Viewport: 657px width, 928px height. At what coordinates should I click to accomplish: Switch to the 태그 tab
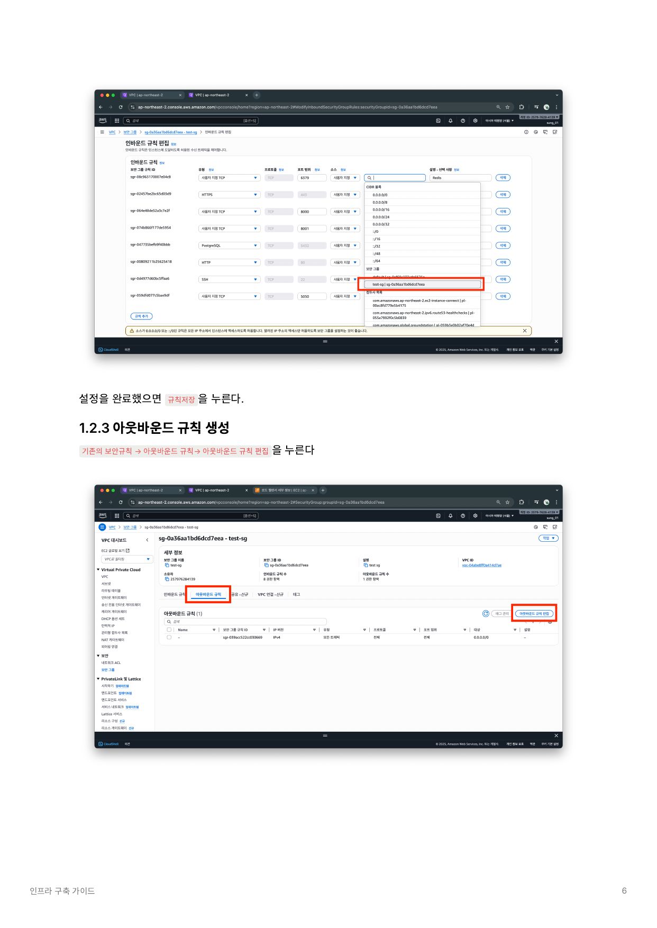pos(296,595)
